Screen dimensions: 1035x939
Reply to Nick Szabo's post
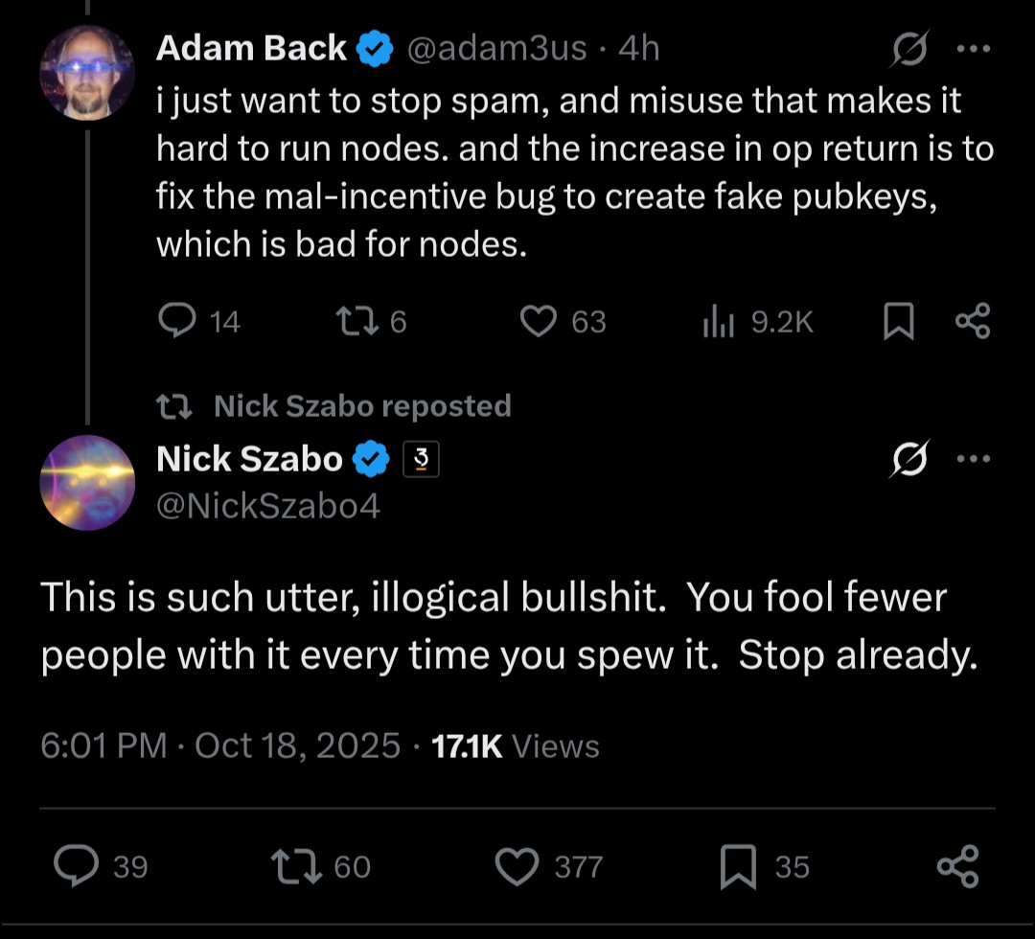(75, 866)
